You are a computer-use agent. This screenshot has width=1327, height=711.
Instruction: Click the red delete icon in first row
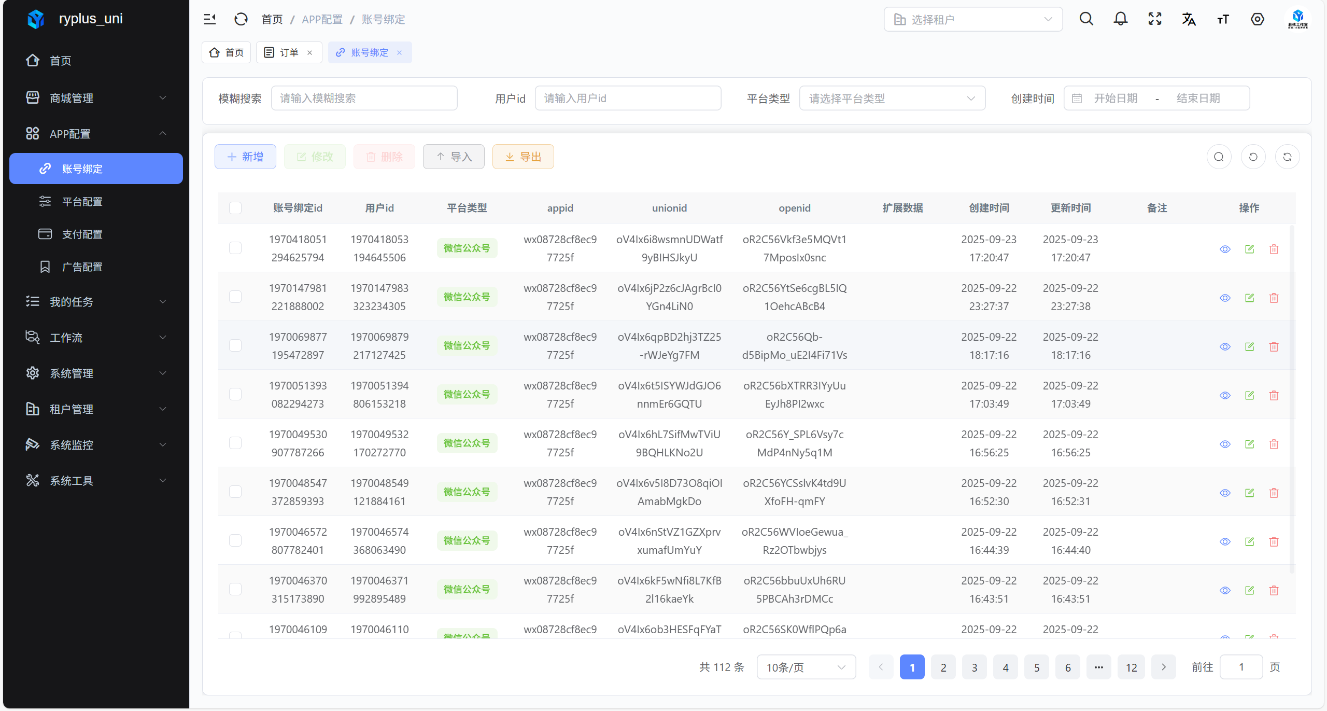1274,249
